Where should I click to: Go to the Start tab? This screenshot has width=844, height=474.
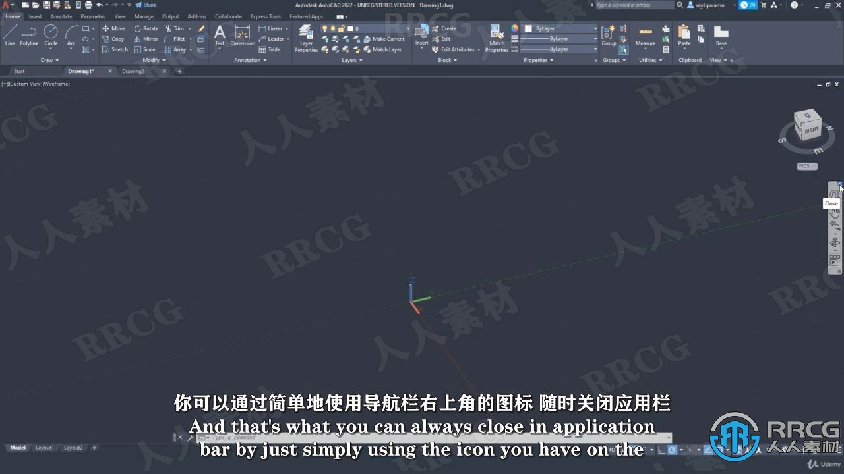click(x=19, y=71)
